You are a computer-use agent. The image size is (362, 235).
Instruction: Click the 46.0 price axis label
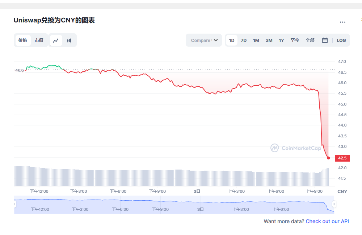coord(342,83)
